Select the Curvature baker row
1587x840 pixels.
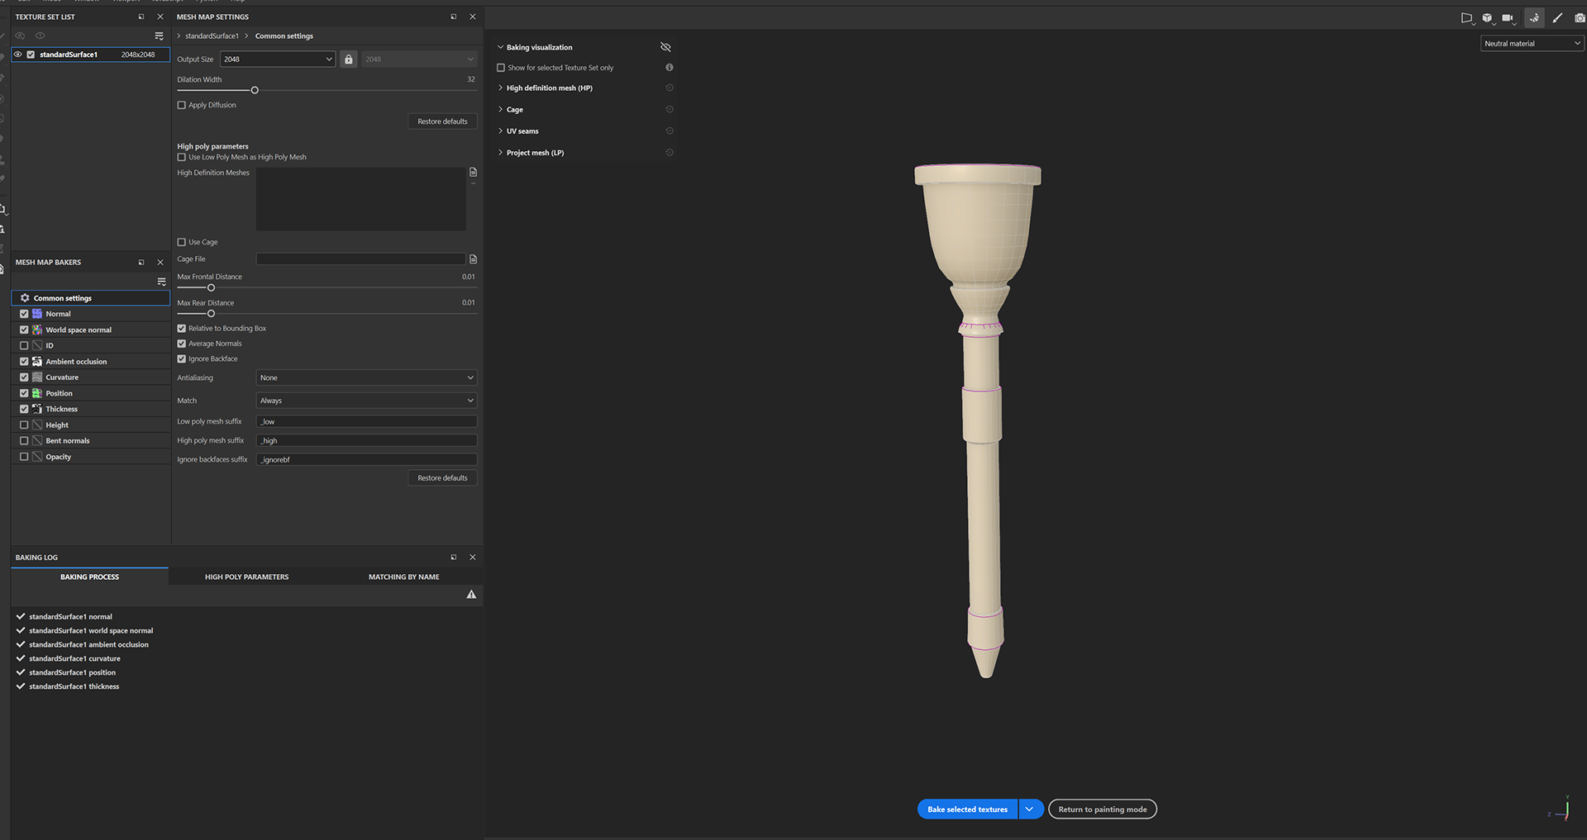pyautogui.click(x=91, y=377)
